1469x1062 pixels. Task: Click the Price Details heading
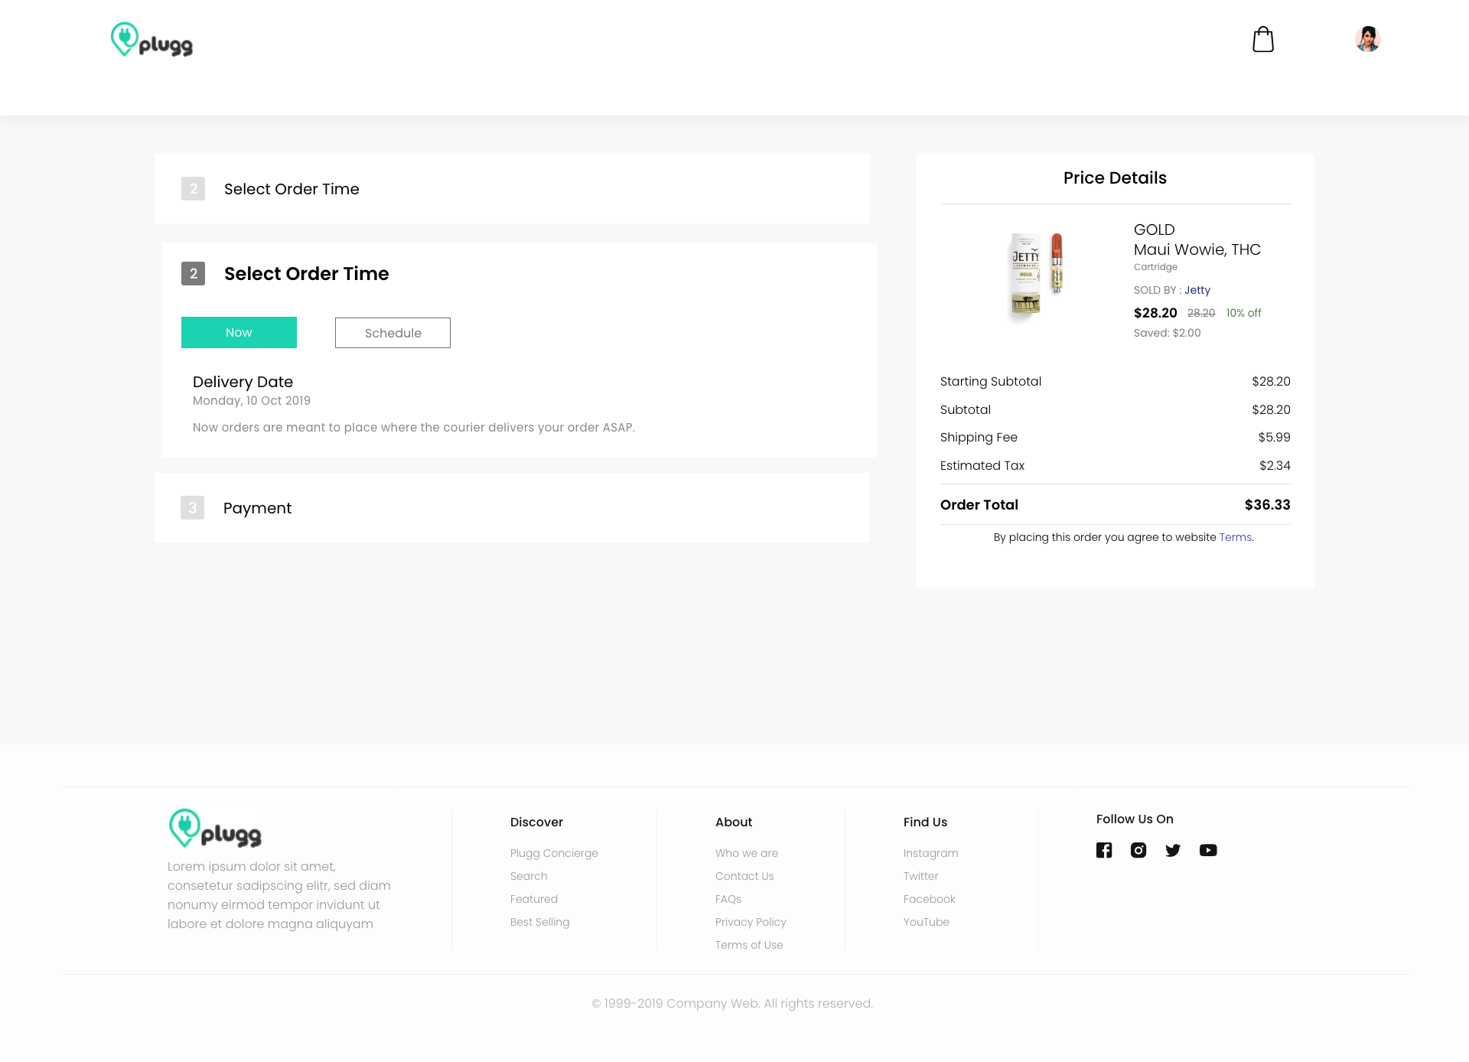[x=1115, y=178]
